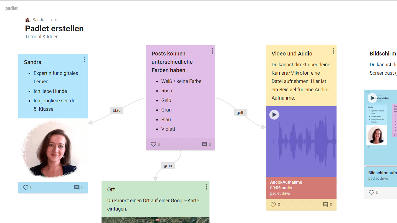Like the Bildschirm post heart icon
The image size is (397, 223).
click(371, 192)
